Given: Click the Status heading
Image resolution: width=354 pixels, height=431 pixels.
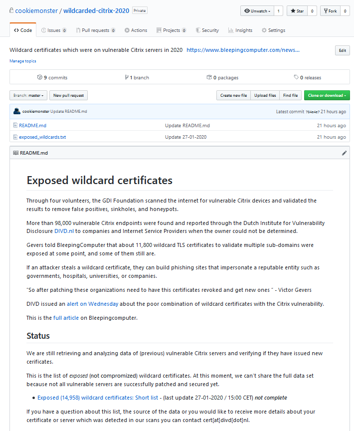Looking at the screenshot, I should 38,336.
